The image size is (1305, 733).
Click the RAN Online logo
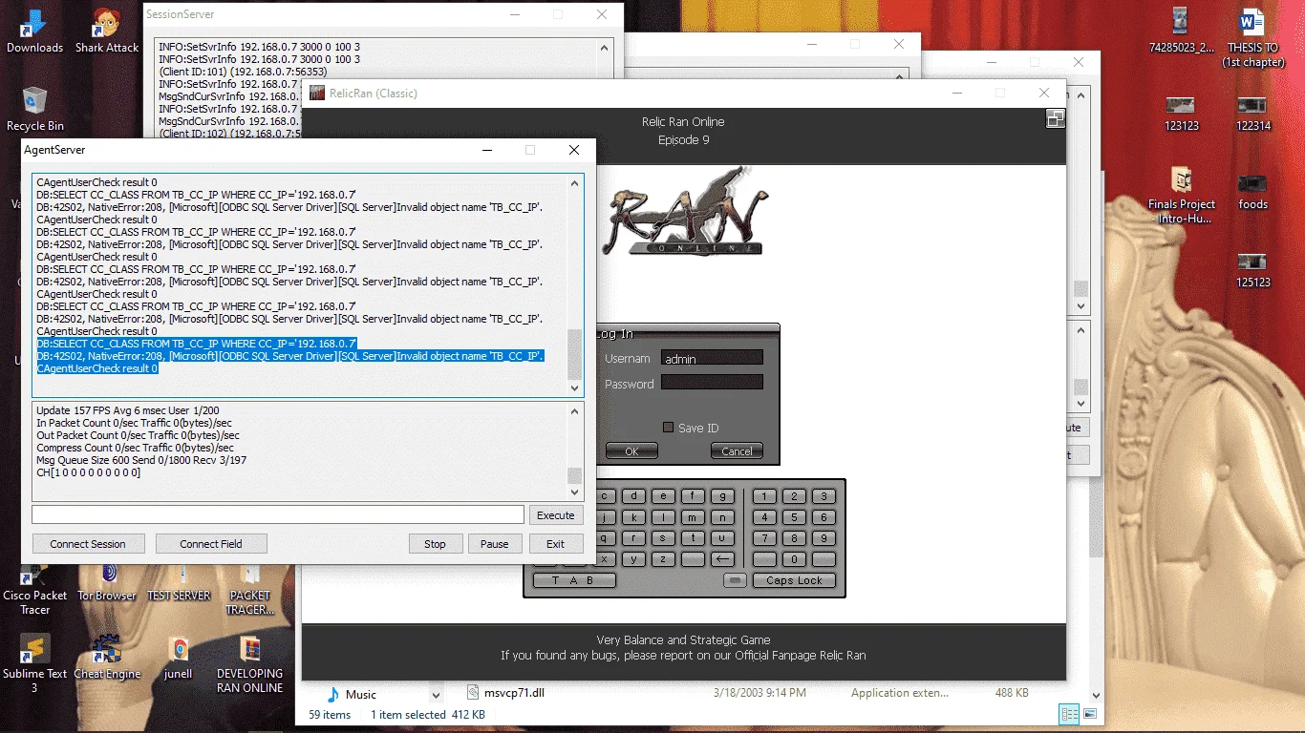click(x=685, y=213)
